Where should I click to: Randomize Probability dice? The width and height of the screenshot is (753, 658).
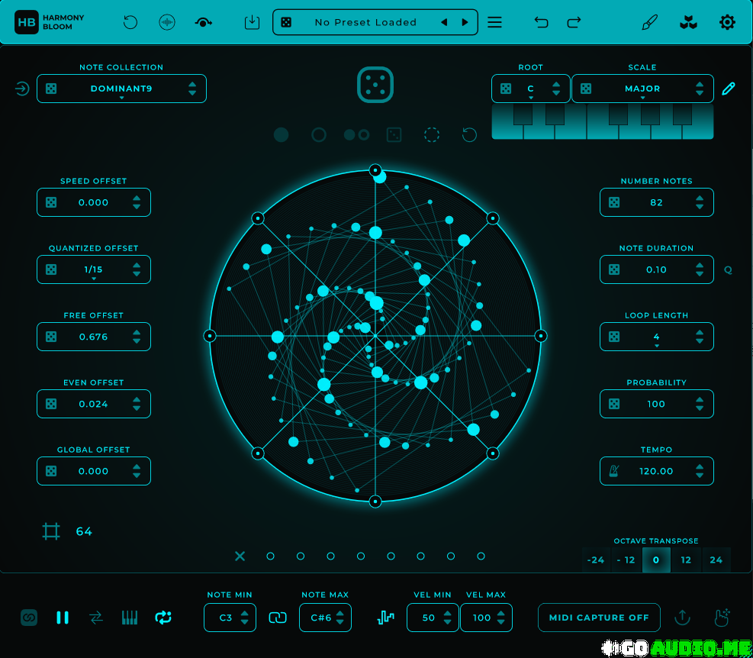coord(613,405)
